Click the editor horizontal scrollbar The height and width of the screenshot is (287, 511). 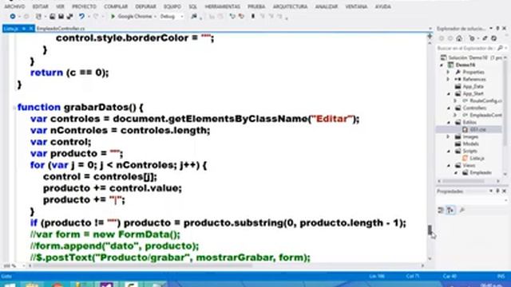point(142,265)
